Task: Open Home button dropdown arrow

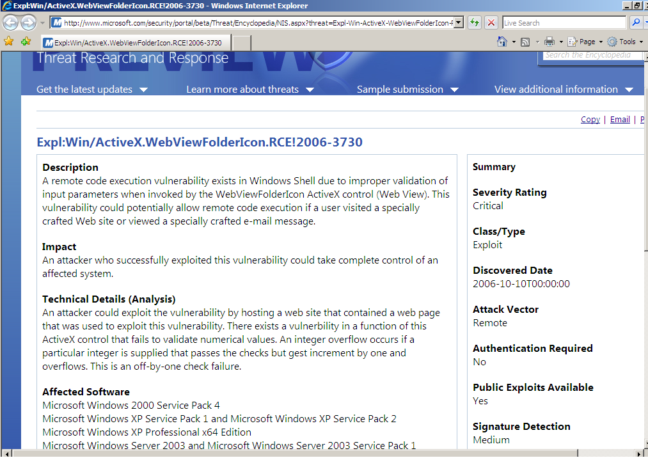Action: [x=514, y=42]
